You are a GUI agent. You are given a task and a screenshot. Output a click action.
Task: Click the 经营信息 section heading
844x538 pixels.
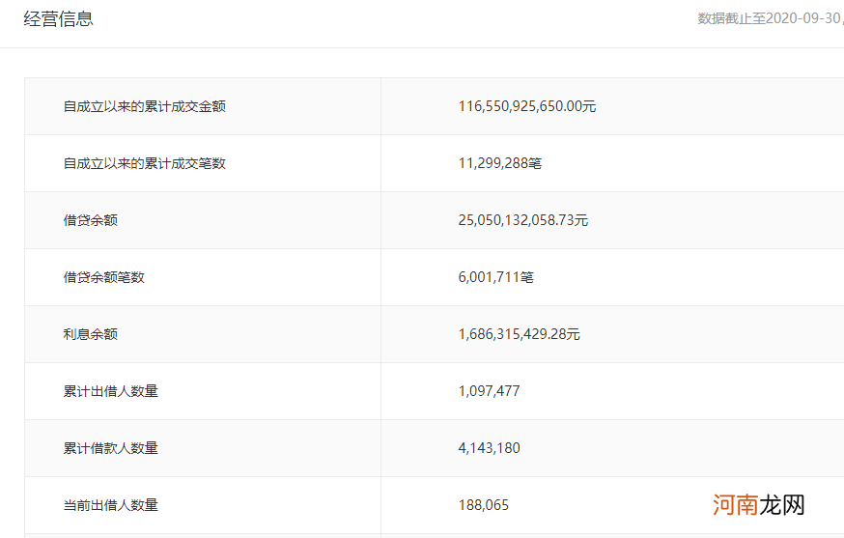pos(58,18)
